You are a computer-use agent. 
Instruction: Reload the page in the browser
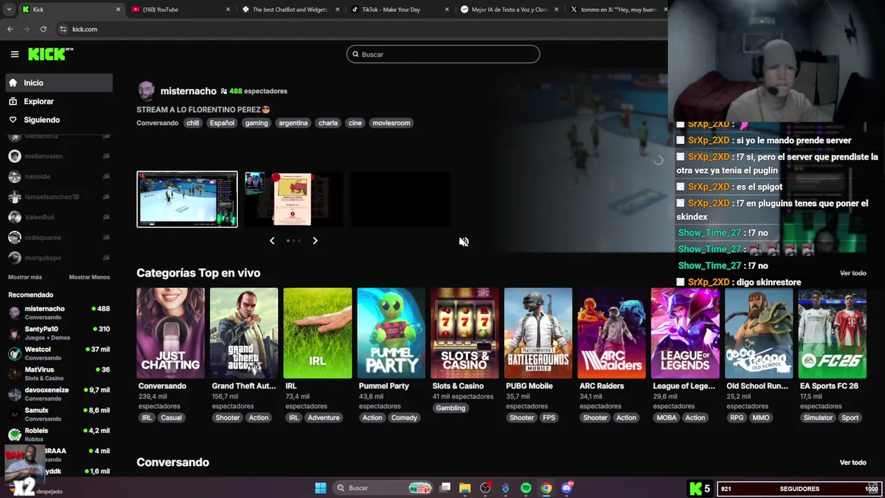tap(43, 29)
